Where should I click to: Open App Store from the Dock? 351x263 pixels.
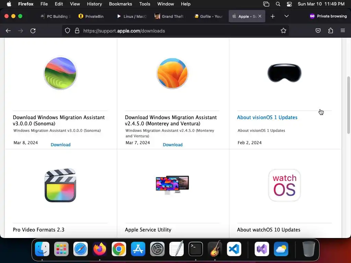pos(138,249)
